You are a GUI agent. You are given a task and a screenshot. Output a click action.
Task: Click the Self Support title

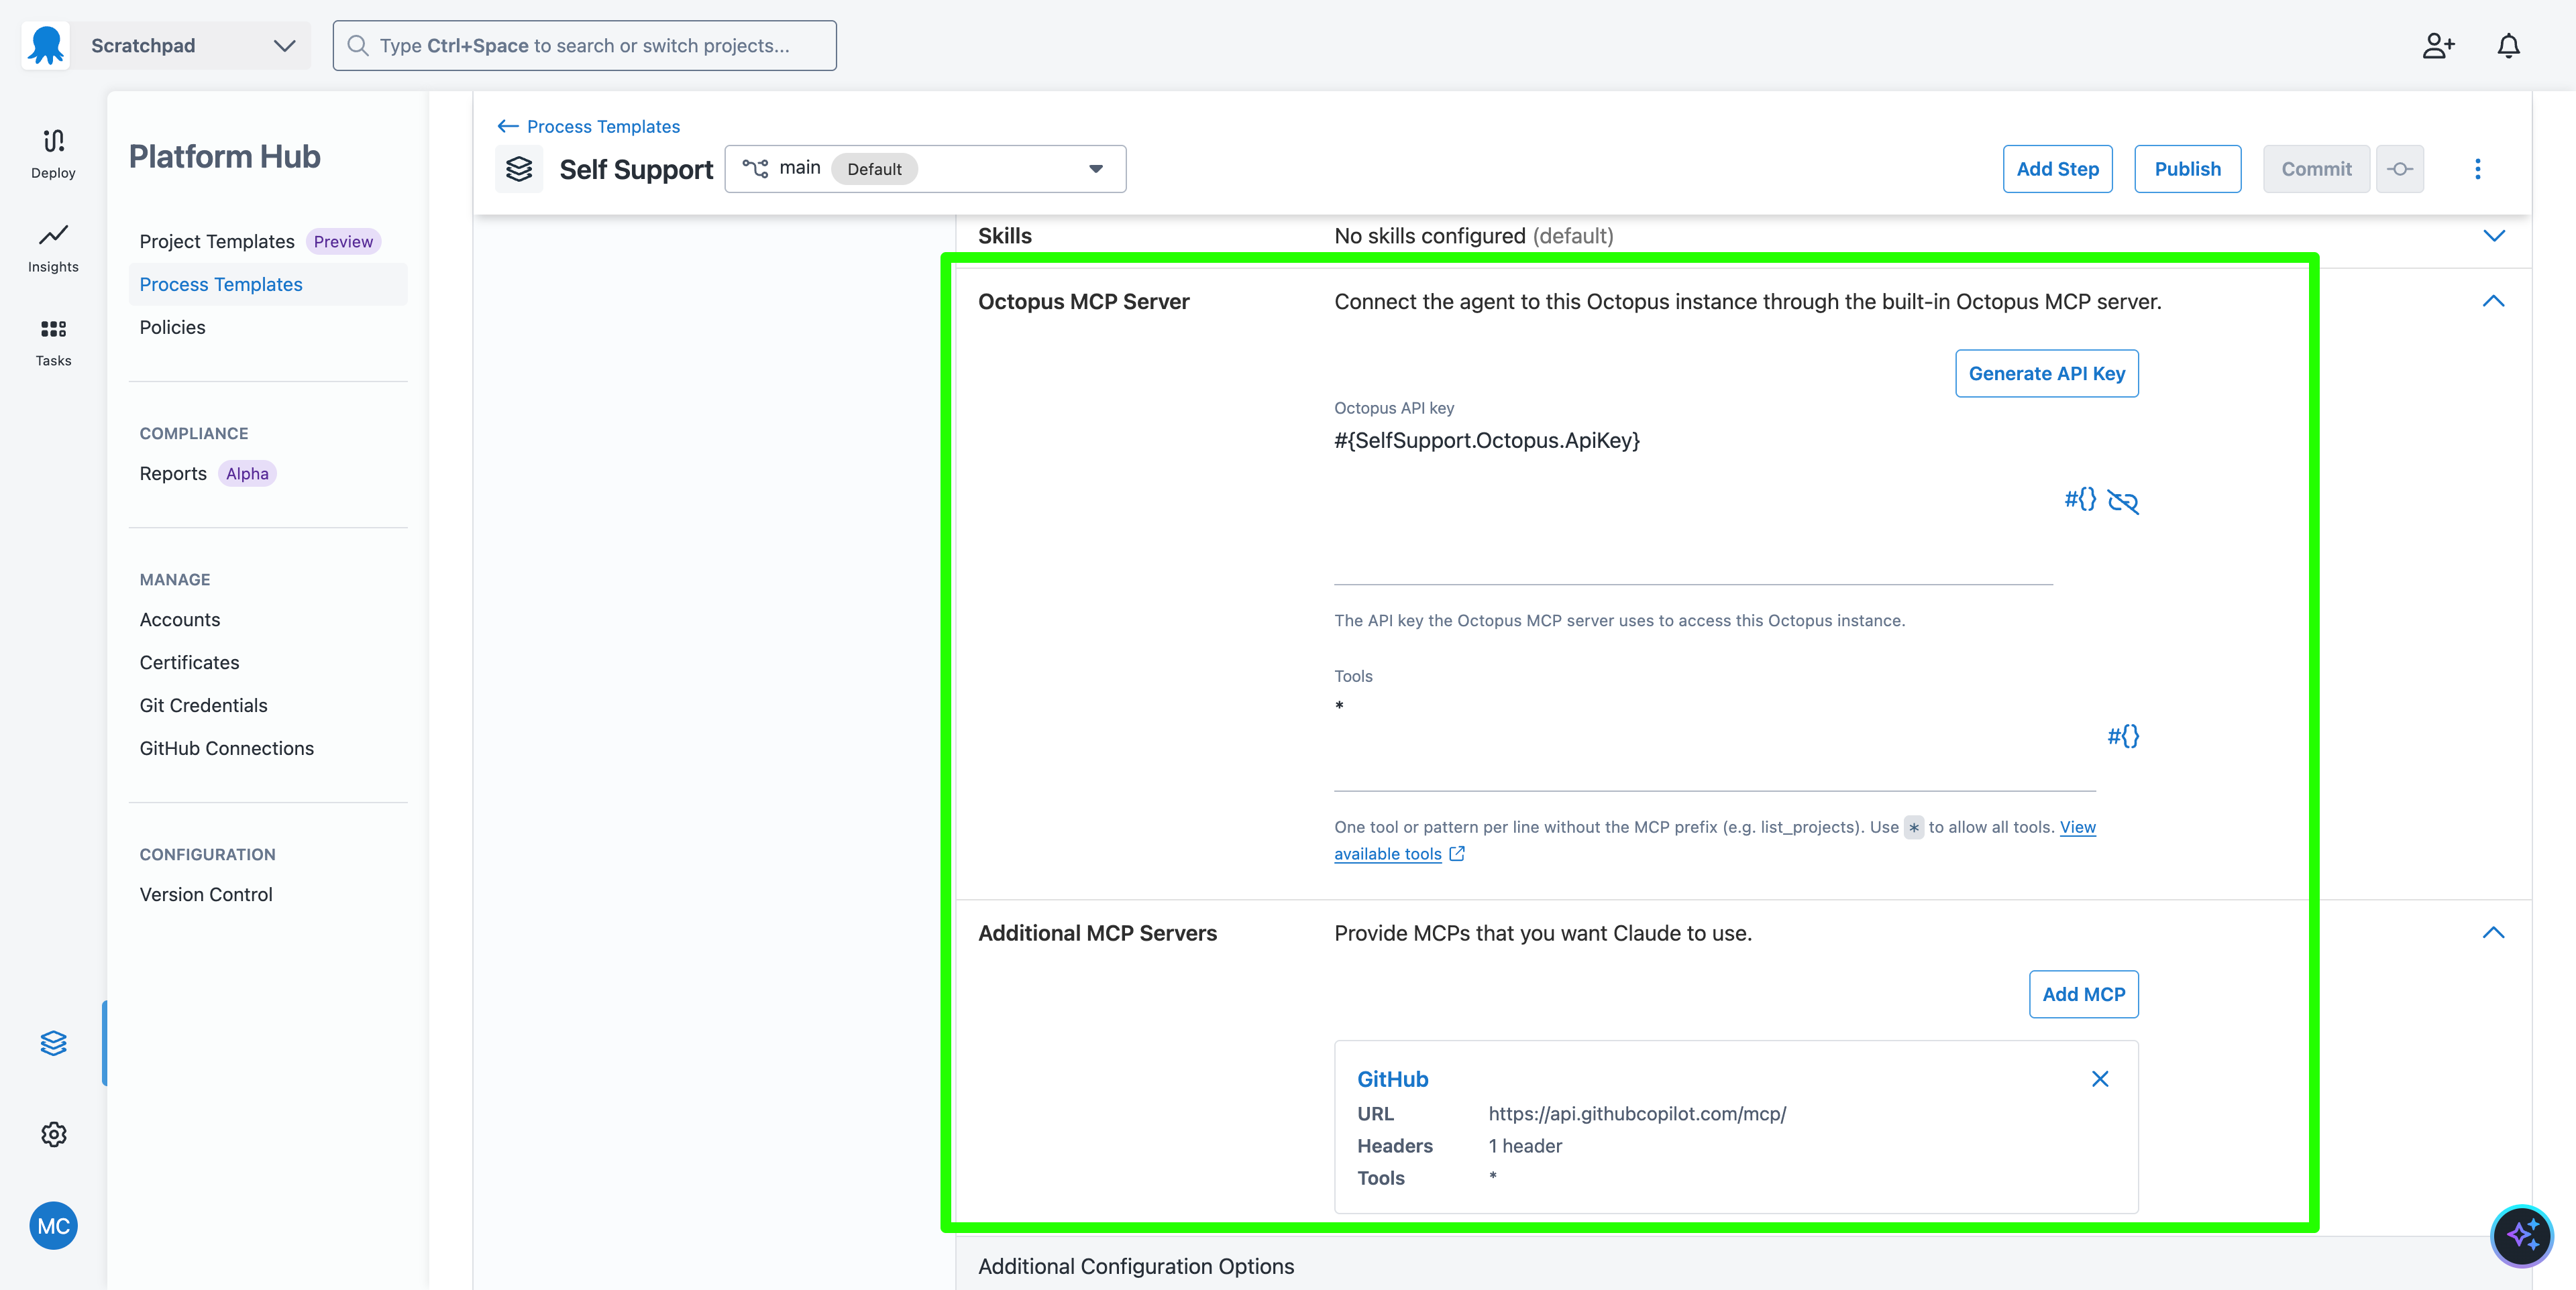click(636, 170)
